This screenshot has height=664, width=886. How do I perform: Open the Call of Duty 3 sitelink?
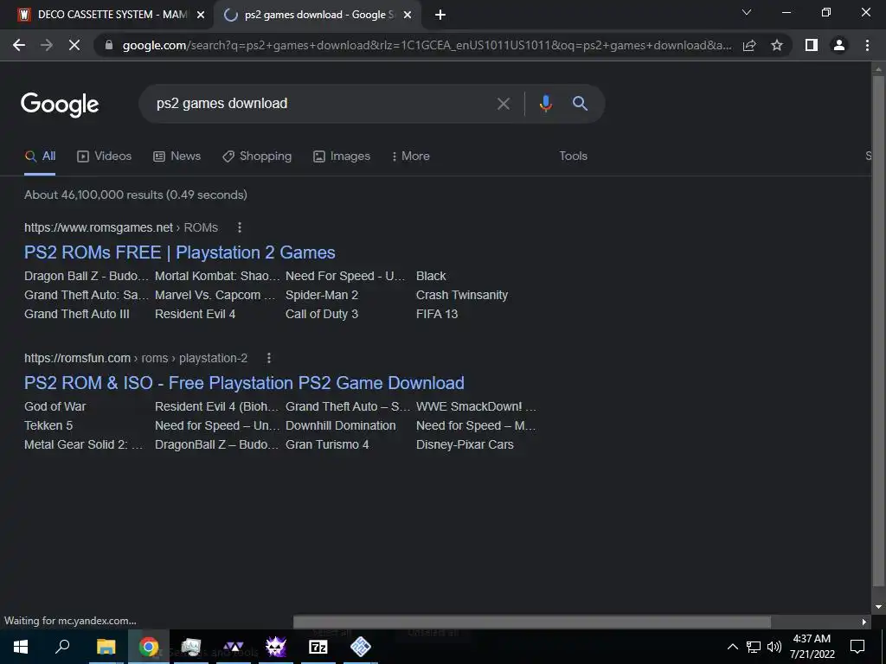point(322,314)
